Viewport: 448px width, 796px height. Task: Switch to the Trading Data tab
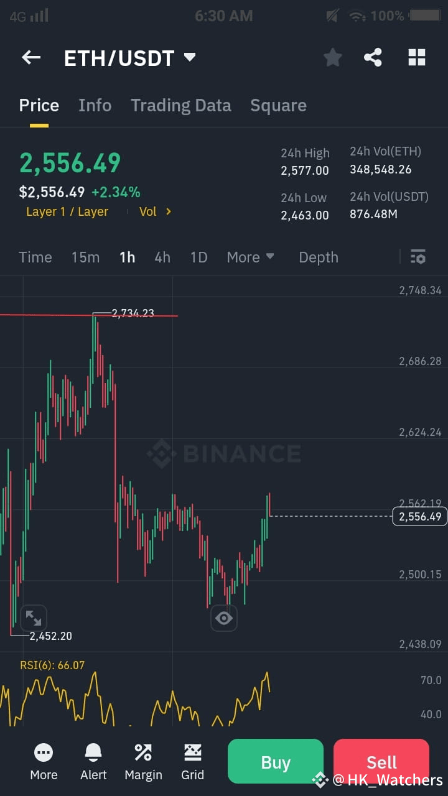181,105
